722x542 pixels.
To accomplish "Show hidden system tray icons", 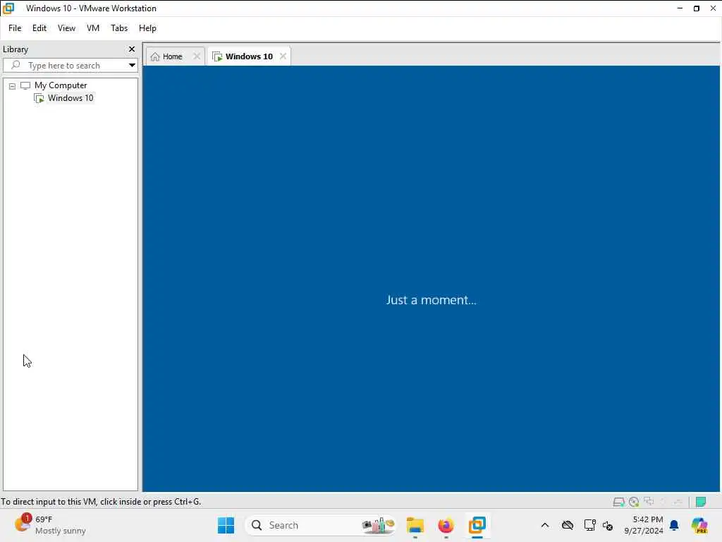I will coord(545,525).
